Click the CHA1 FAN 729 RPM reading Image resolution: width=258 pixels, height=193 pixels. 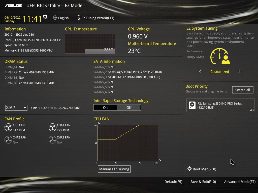point(63,130)
